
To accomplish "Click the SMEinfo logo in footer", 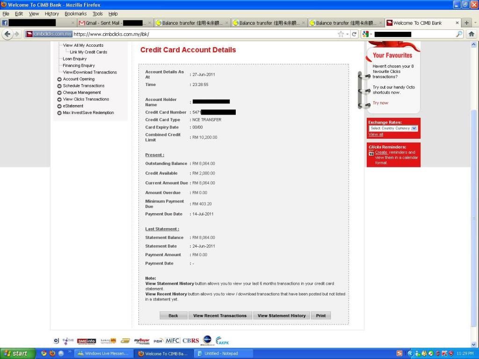I will click(x=87, y=341).
